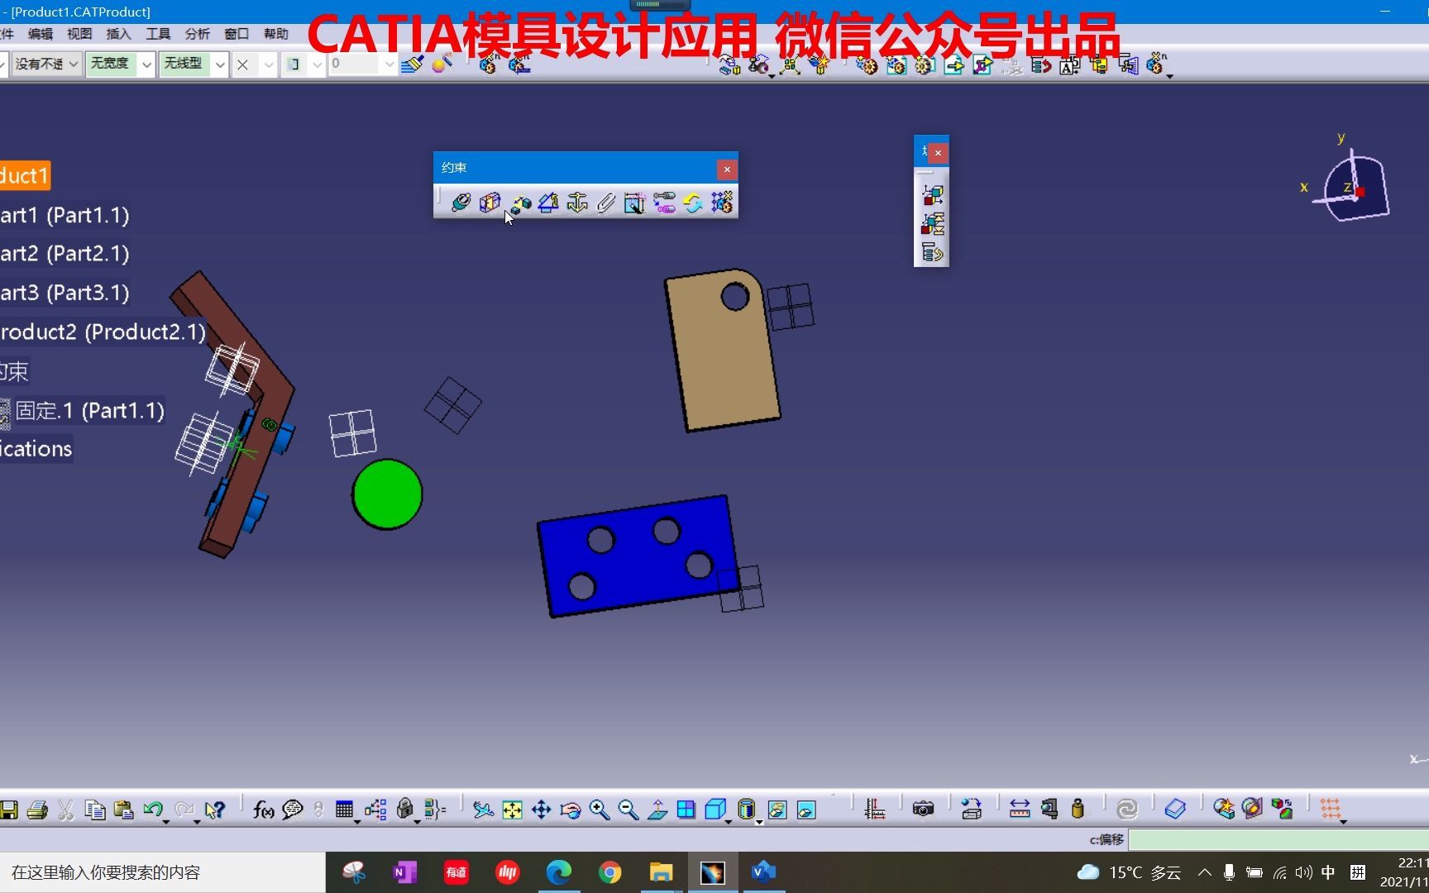This screenshot has width=1429, height=893.
Task: Open the 帮助 menu
Action: (x=275, y=34)
